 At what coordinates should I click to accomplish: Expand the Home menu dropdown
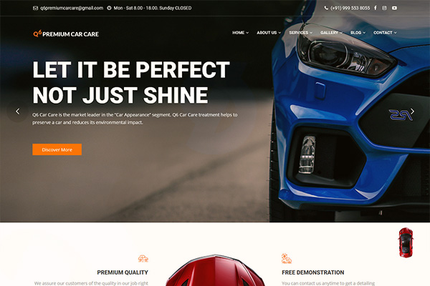241,33
